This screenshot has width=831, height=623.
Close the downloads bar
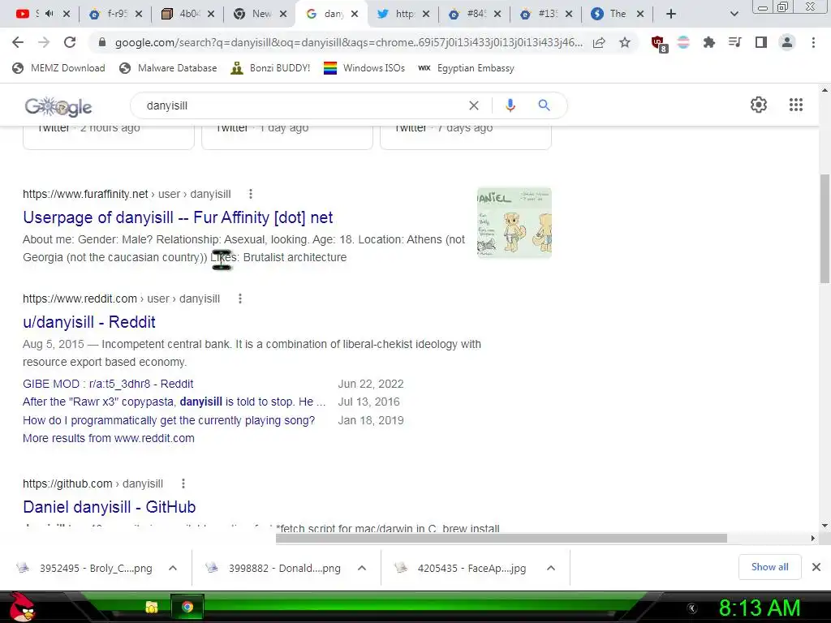pos(816,567)
